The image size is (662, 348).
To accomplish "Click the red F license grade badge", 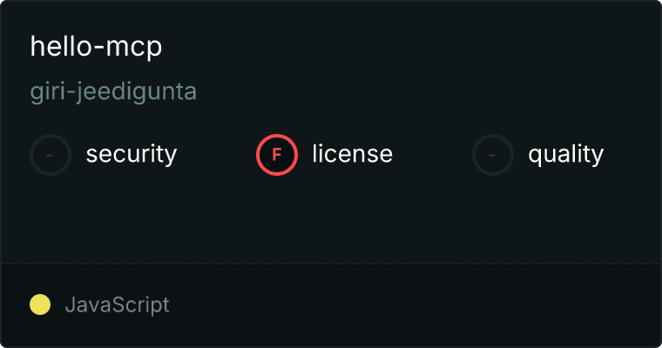I will [x=277, y=155].
